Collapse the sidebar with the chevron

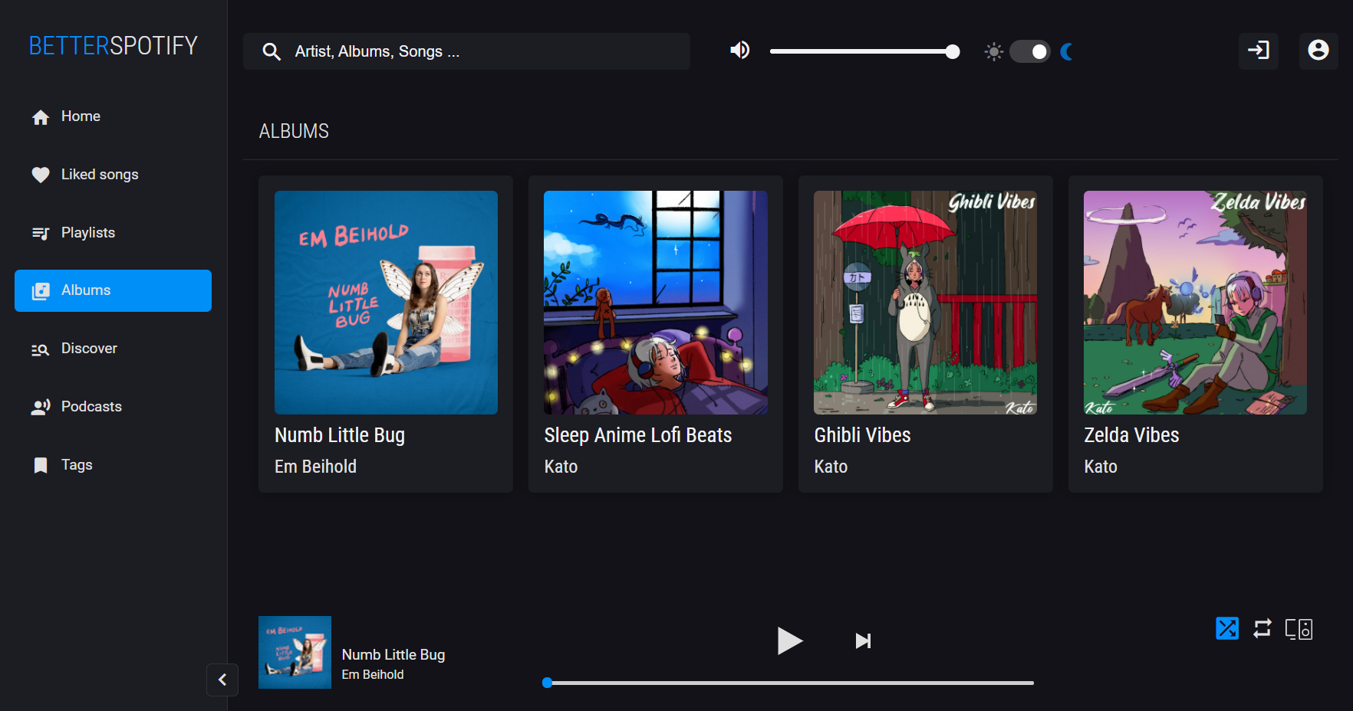[222, 680]
